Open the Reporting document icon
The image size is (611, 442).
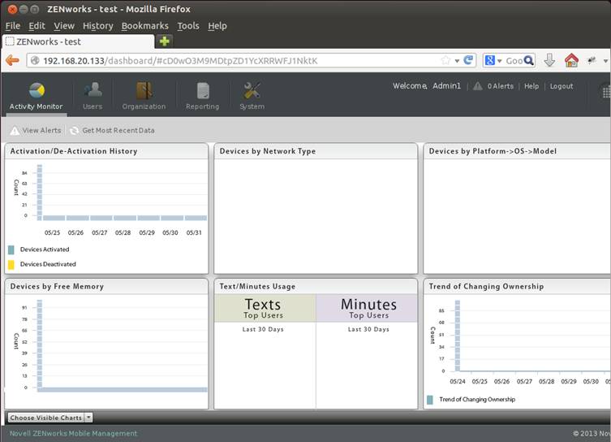point(203,90)
